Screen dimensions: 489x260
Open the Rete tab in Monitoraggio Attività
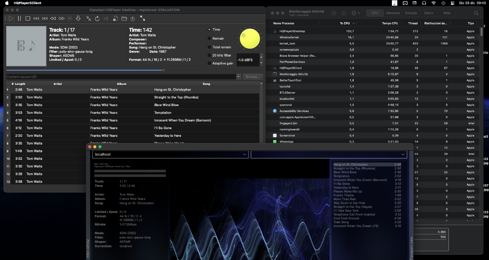tap(447, 13)
